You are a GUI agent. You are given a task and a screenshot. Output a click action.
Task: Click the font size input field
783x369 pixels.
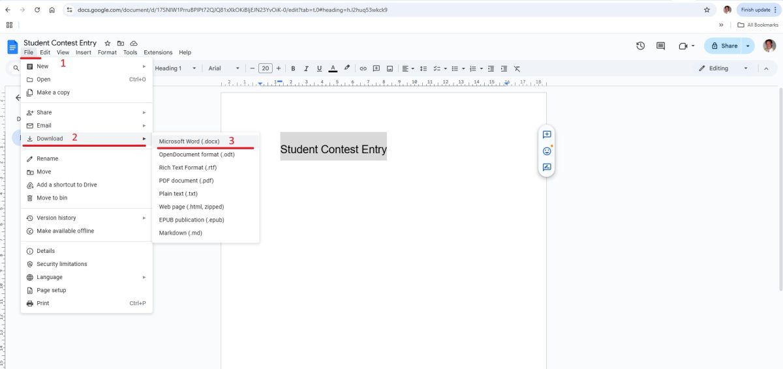(x=265, y=68)
